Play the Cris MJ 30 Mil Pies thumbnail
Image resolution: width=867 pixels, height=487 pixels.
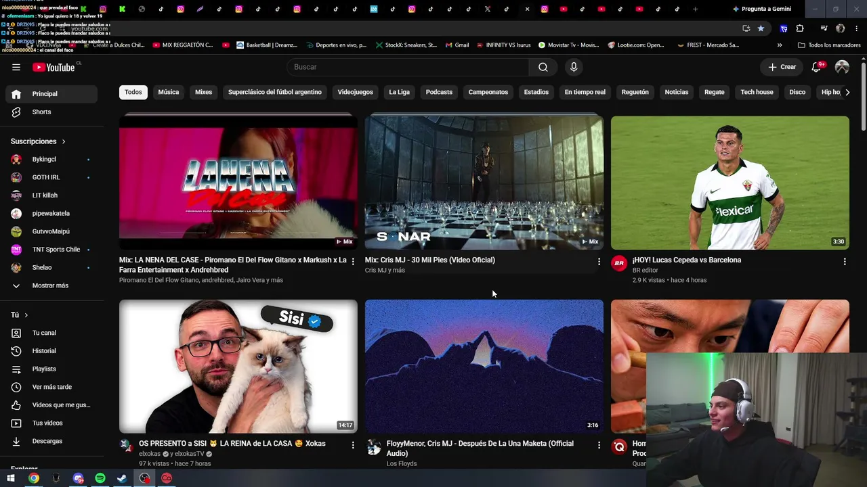pyautogui.click(x=484, y=183)
